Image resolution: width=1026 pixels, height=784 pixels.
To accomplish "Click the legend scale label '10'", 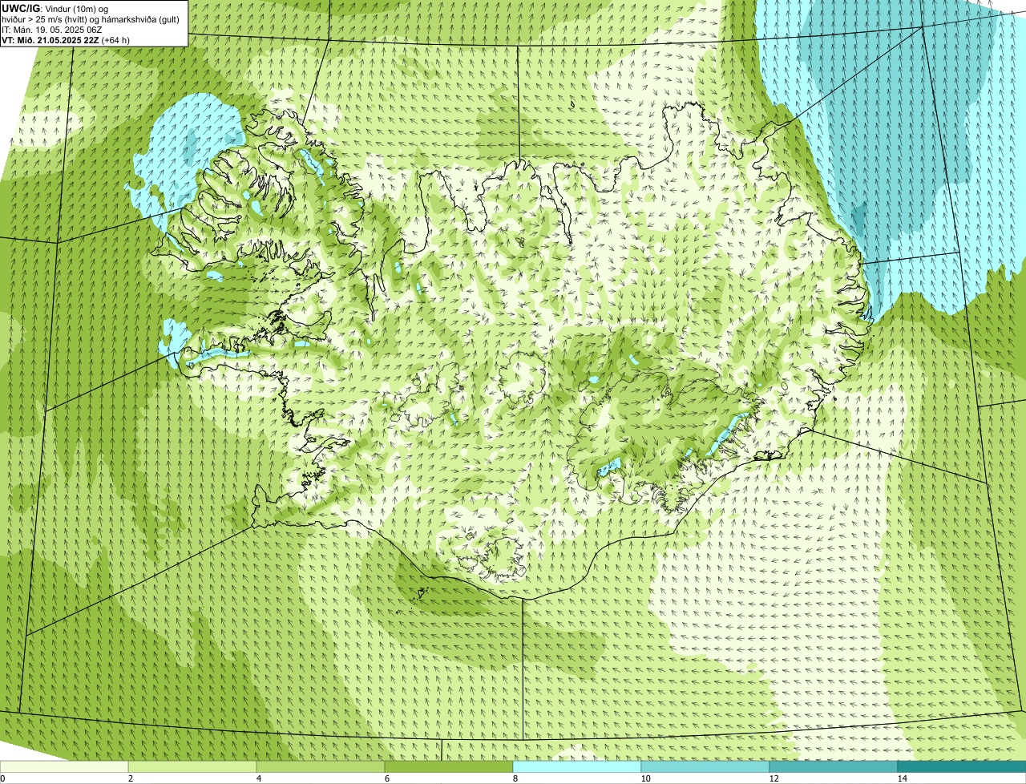I will [x=645, y=778].
